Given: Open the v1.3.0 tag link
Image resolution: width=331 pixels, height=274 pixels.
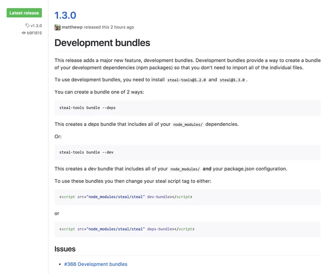Looking at the screenshot, I should (x=37, y=26).
